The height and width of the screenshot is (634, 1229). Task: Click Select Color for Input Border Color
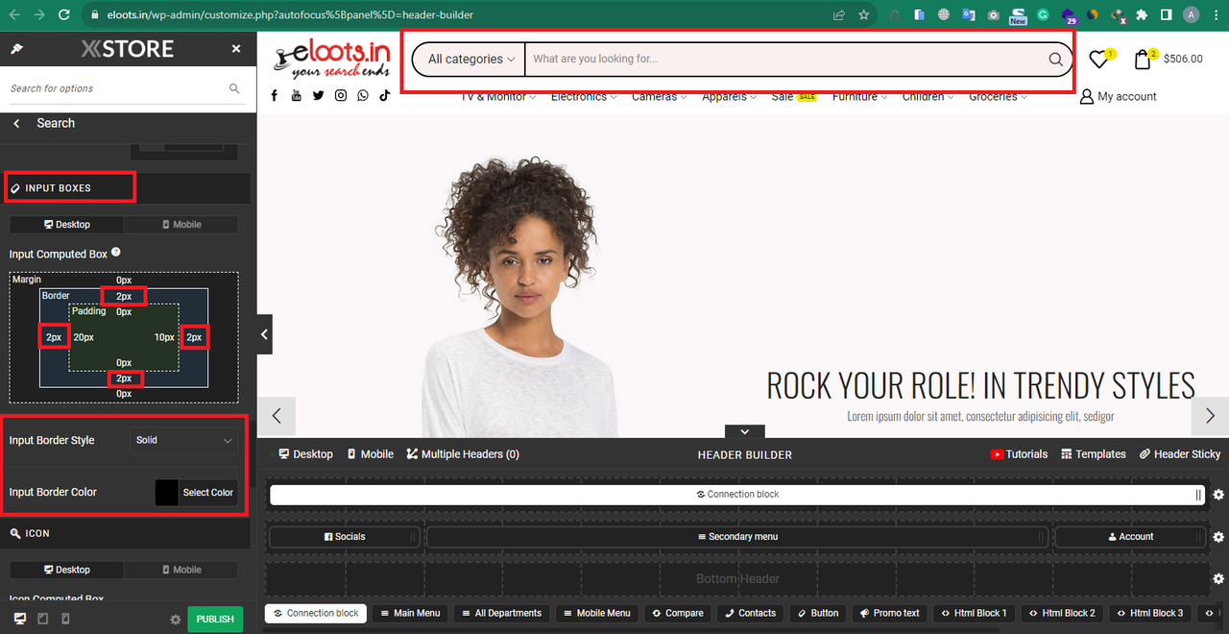208,492
